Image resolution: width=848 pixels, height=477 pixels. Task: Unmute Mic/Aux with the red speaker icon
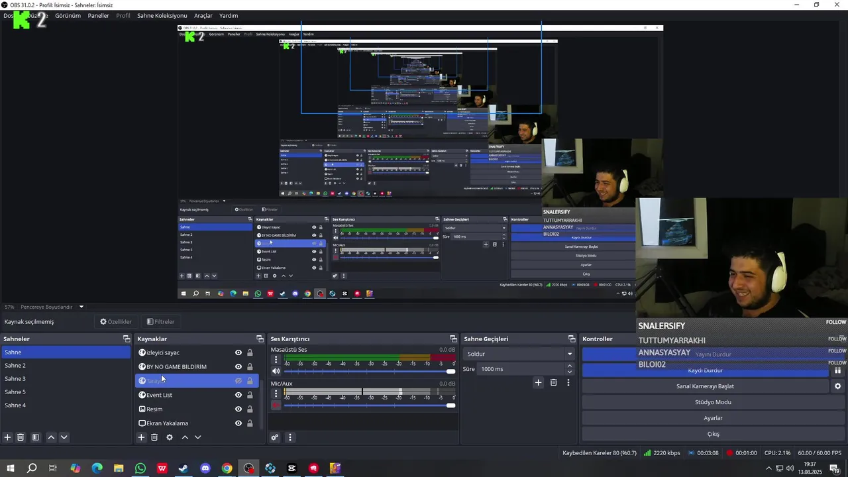click(276, 405)
